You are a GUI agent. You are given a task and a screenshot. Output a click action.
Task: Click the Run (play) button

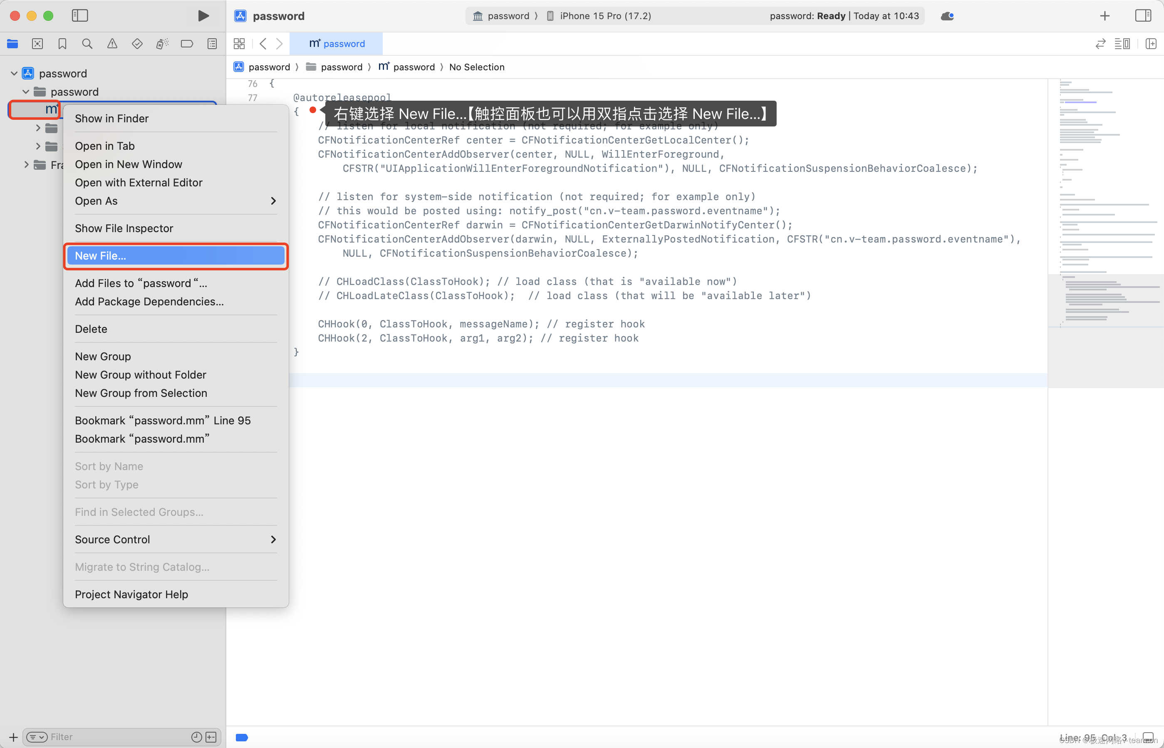coord(203,16)
